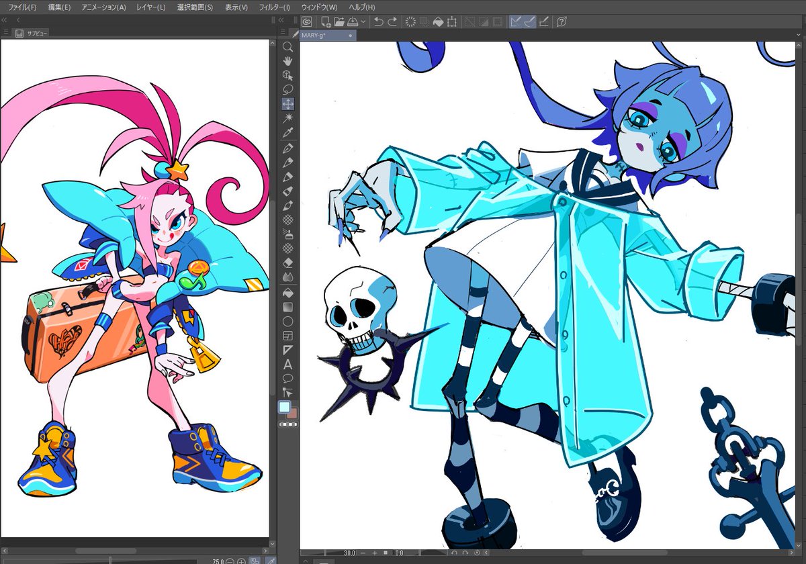Viewport: 806px width, 564px height.
Task: Select the Zoom magnifier tool
Action: [287, 47]
